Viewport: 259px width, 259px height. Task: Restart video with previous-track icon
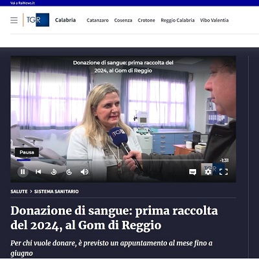coord(38,172)
